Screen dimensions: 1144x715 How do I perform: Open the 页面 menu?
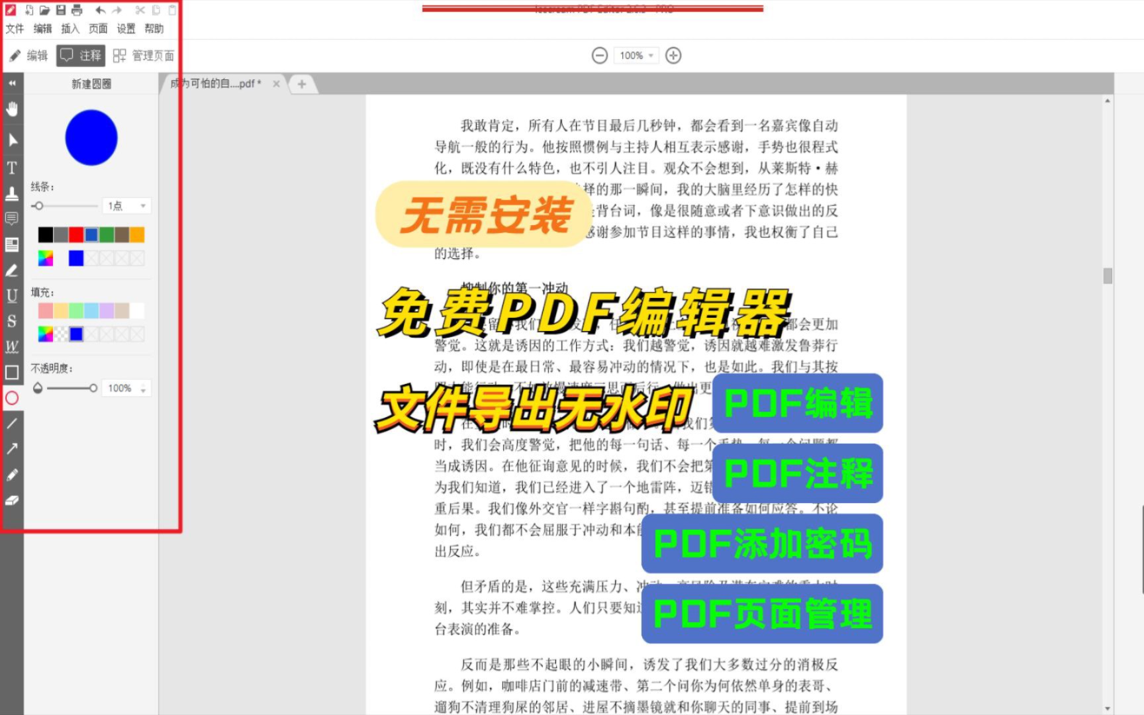point(98,28)
